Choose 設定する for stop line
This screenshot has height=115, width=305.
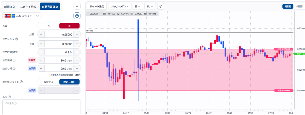[49, 82]
